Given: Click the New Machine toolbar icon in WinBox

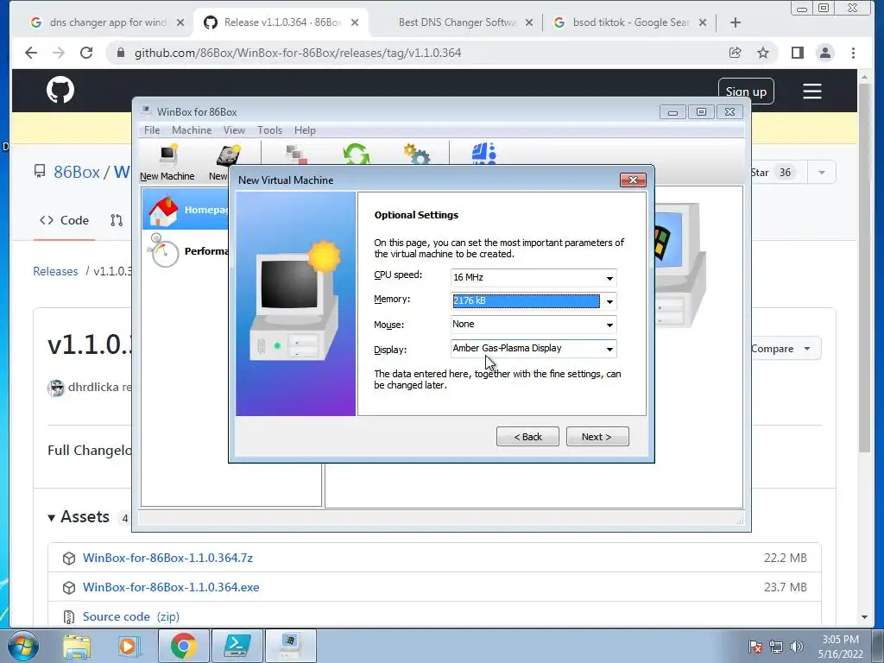Looking at the screenshot, I should coord(167,163).
